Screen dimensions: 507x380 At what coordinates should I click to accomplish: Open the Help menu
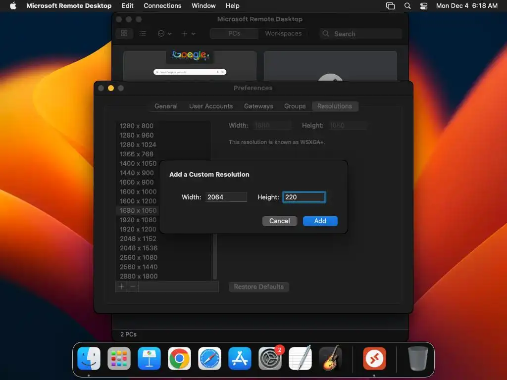pyautogui.click(x=233, y=6)
